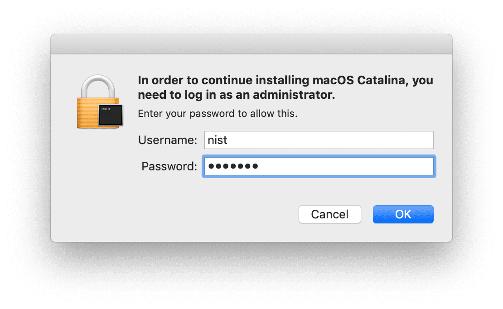Click the 'Password:' label
The width and height of the screenshot is (503, 309).
pos(169,166)
